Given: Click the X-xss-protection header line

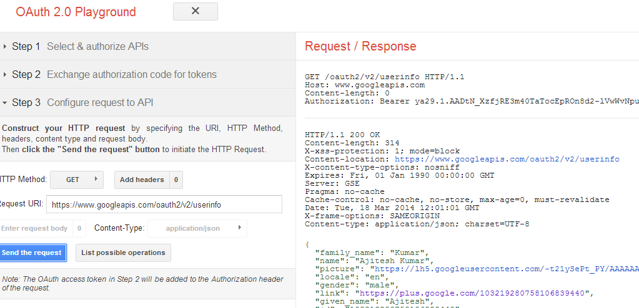Looking at the screenshot, I should click(x=382, y=151).
